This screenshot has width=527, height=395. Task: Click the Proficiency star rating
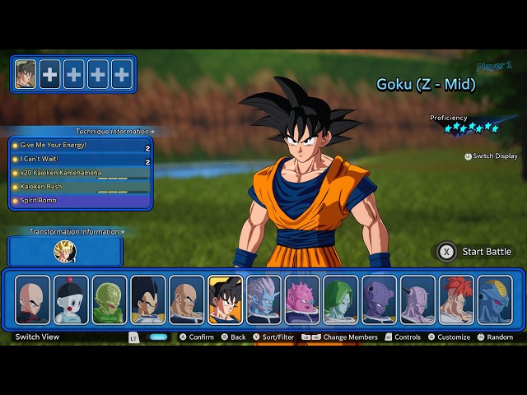(x=472, y=128)
